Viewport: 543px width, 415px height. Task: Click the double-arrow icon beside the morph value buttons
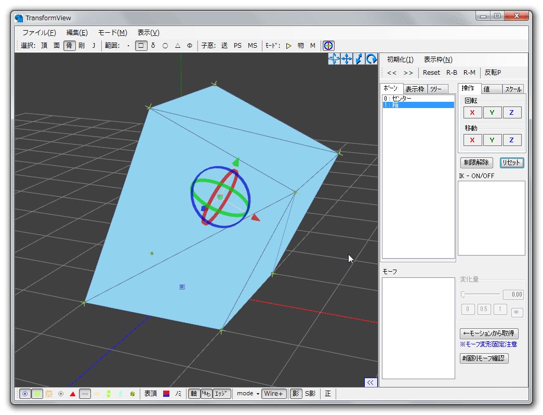pyautogui.click(x=516, y=312)
